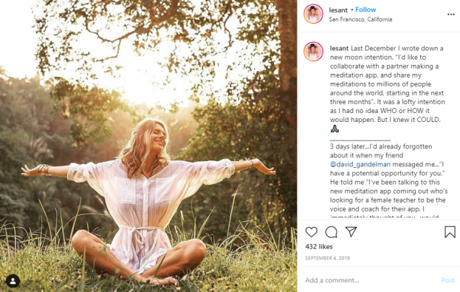Open the @david_gandelman mention
The height and width of the screenshot is (292, 460).
pyautogui.click(x=360, y=164)
